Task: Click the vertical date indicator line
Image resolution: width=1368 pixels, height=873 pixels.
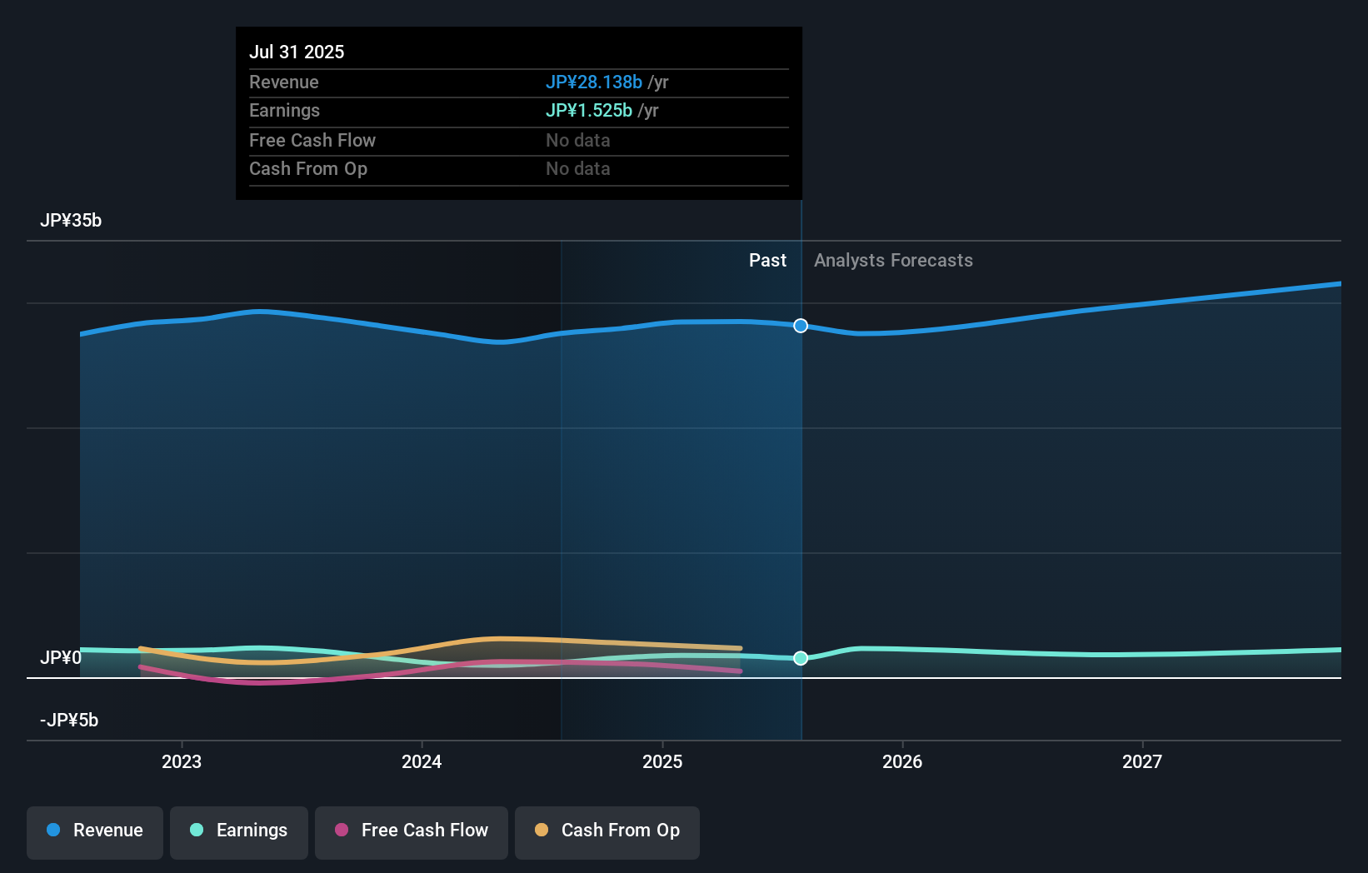Action: pos(801,500)
